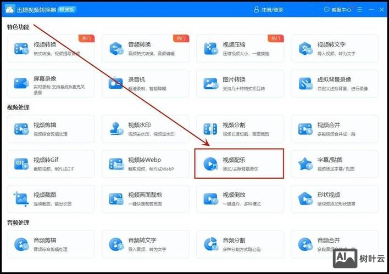The width and height of the screenshot is (389, 274).
Task: Click the 添加/去除背景音乐 description text
Action: click(241, 169)
